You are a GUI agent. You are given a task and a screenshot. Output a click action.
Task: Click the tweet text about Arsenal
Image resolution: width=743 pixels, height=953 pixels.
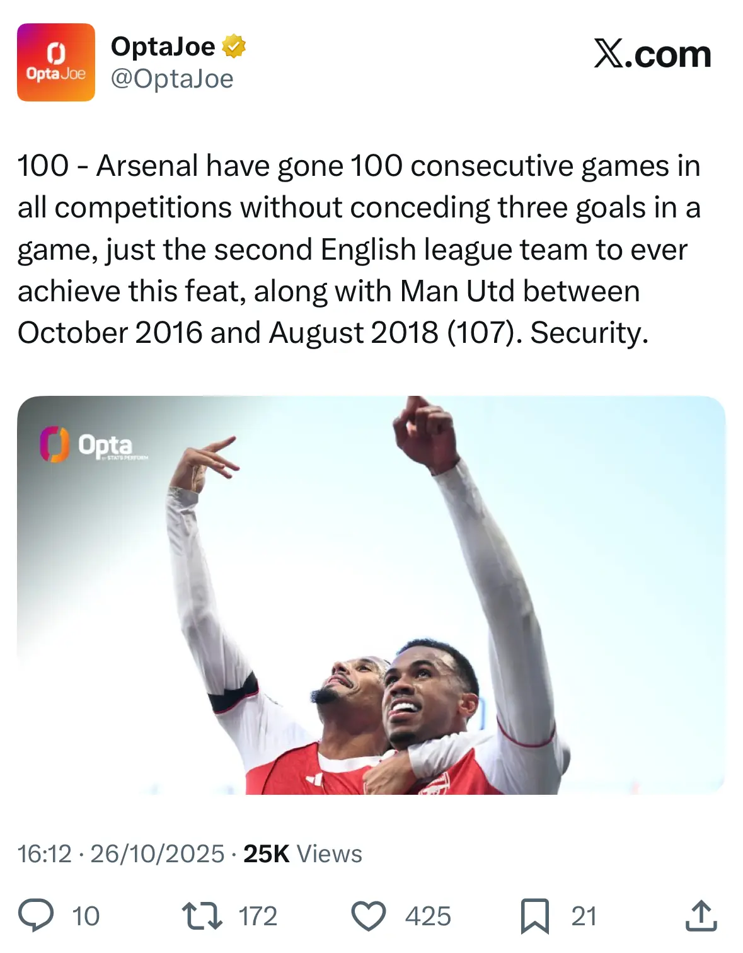click(359, 249)
